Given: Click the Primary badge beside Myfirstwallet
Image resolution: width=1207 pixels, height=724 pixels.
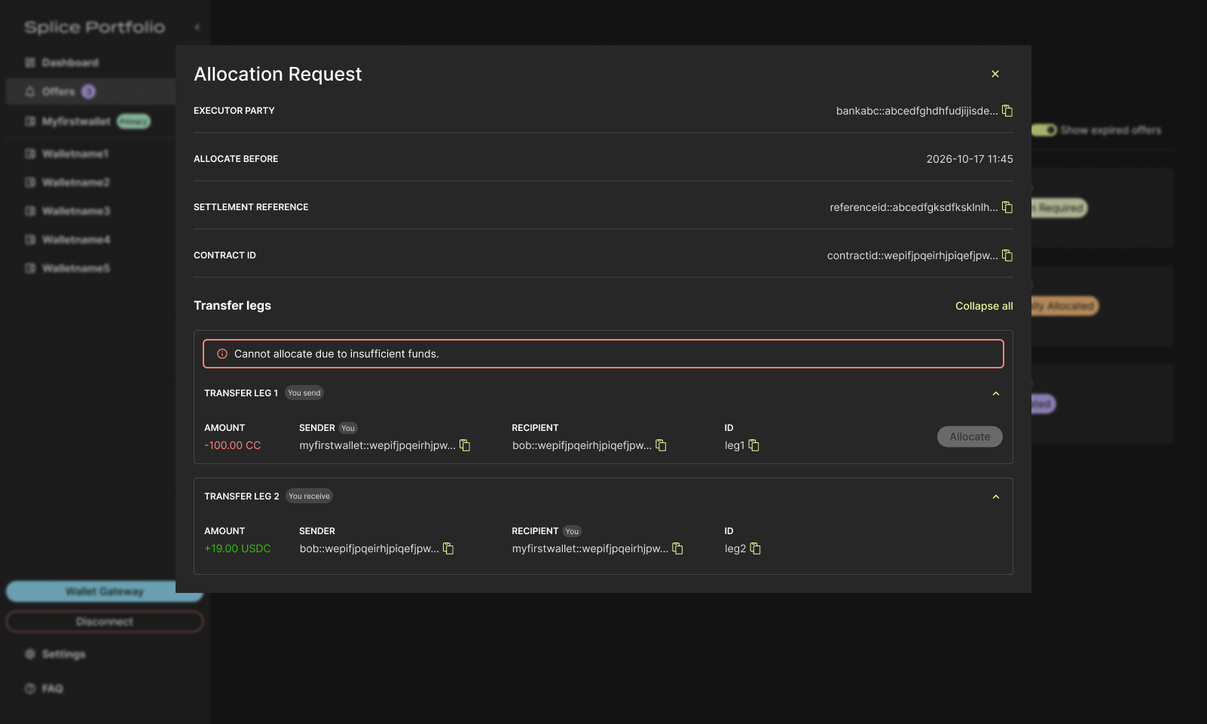Looking at the screenshot, I should (x=134, y=121).
